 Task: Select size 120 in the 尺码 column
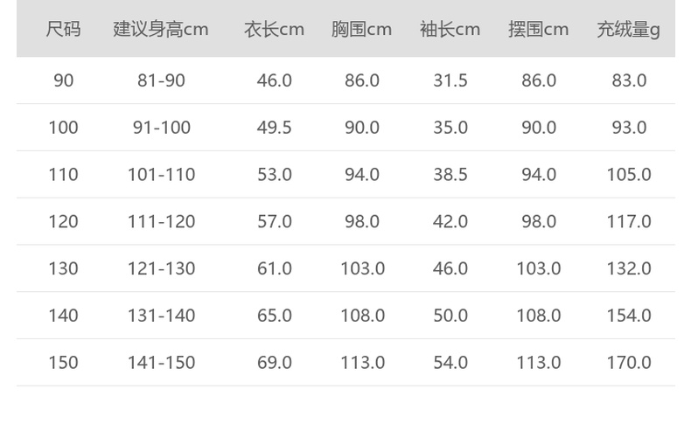[63, 222]
